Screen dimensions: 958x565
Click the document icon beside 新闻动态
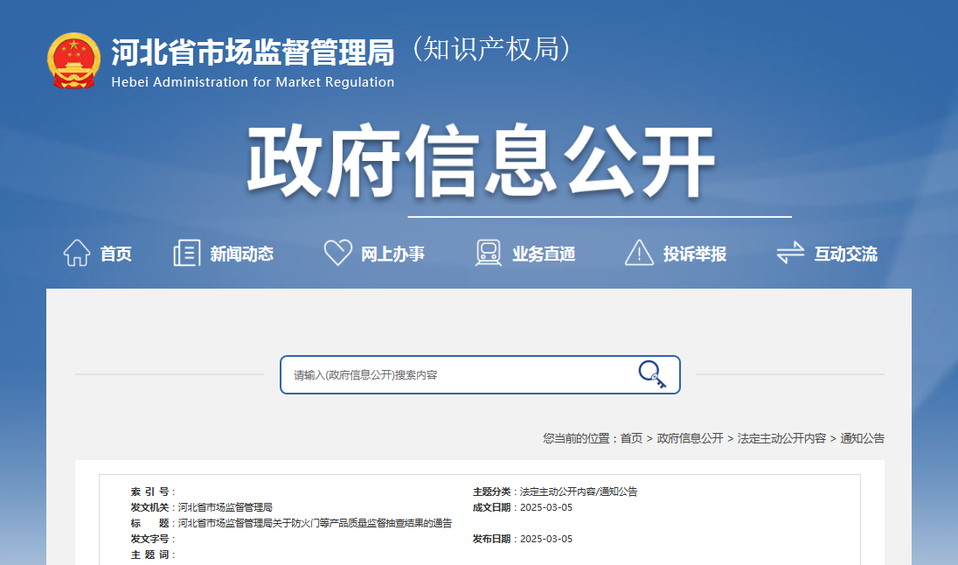coord(186,253)
